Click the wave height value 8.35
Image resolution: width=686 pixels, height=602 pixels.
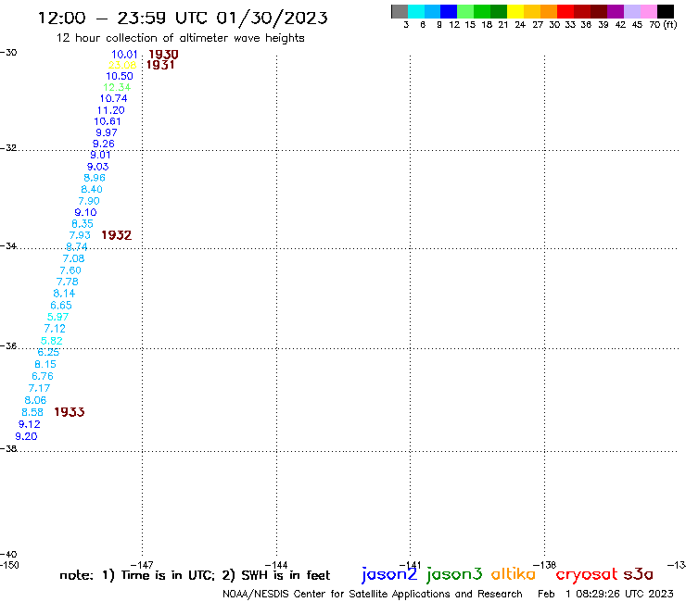(x=83, y=224)
